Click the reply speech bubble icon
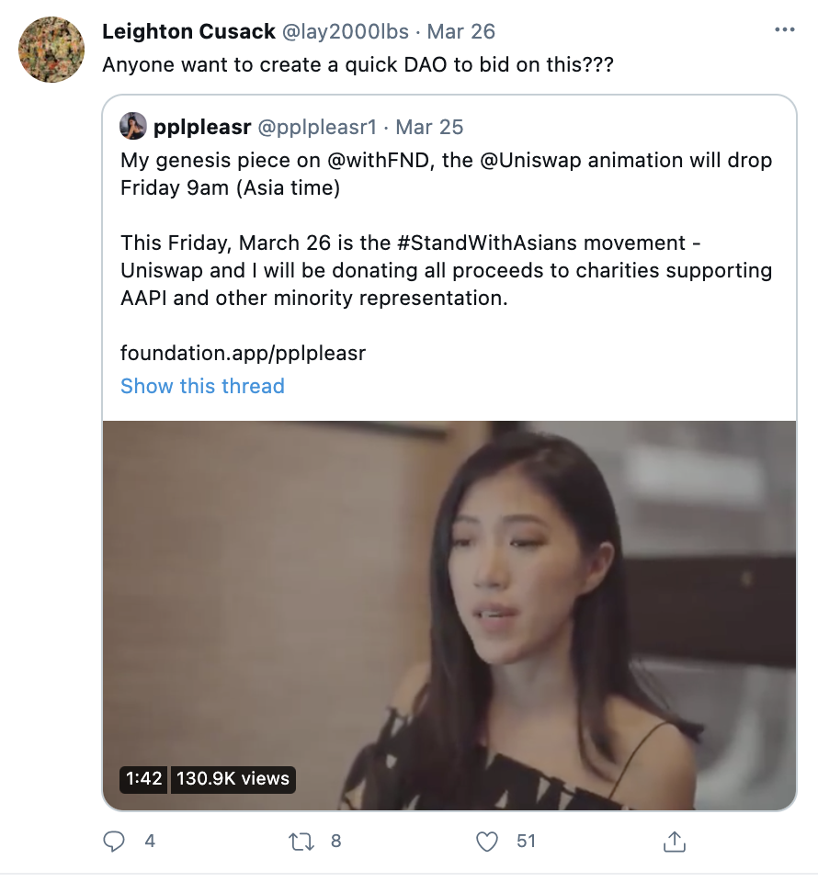Image resolution: width=818 pixels, height=882 pixels. coord(114,842)
